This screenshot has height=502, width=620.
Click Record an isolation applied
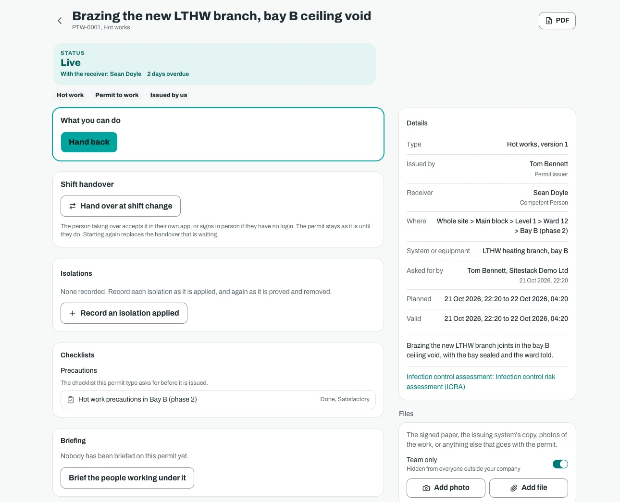click(124, 313)
